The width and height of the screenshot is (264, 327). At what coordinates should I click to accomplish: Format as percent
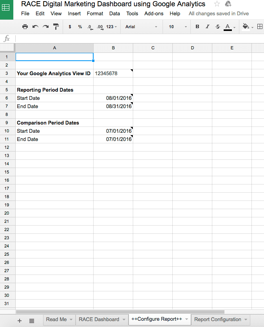[x=80, y=27]
